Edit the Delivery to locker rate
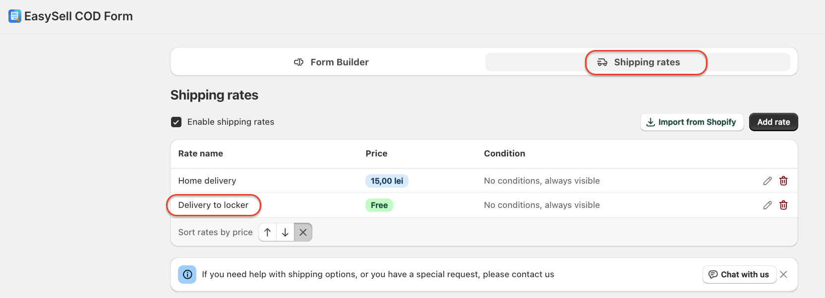The image size is (825, 298). tap(767, 205)
